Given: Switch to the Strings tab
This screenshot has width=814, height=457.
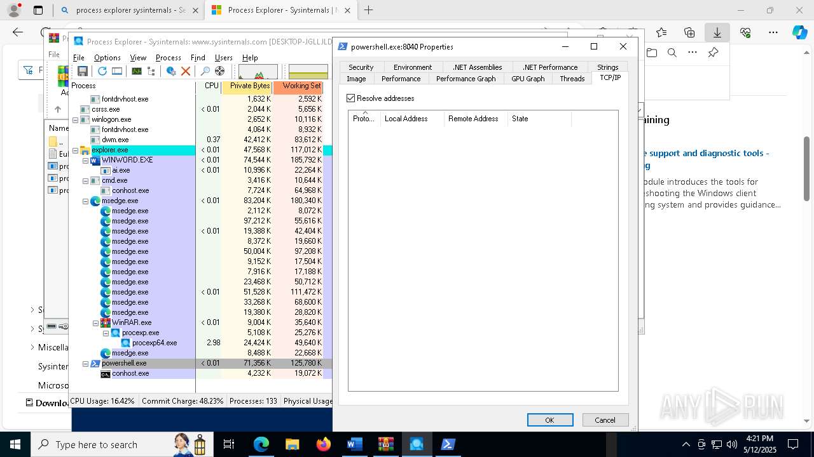Looking at the screenshot, I should (x=607, y=67).
